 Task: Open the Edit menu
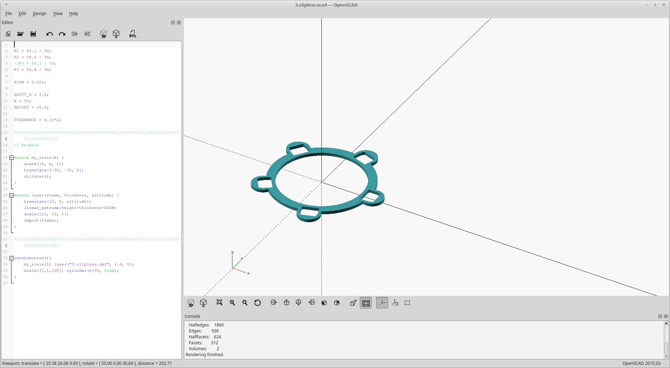[x=22, y=14]
